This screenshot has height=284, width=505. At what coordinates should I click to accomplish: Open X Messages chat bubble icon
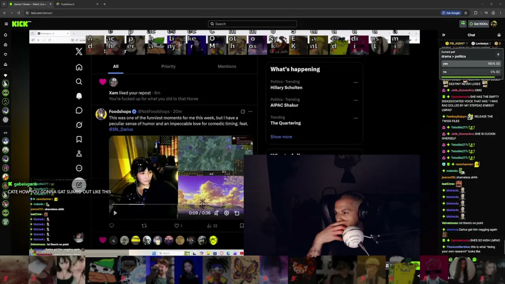[79, 110]
